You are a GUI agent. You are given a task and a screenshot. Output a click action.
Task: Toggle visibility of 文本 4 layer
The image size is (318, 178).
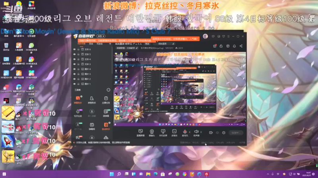coord(74,59)
